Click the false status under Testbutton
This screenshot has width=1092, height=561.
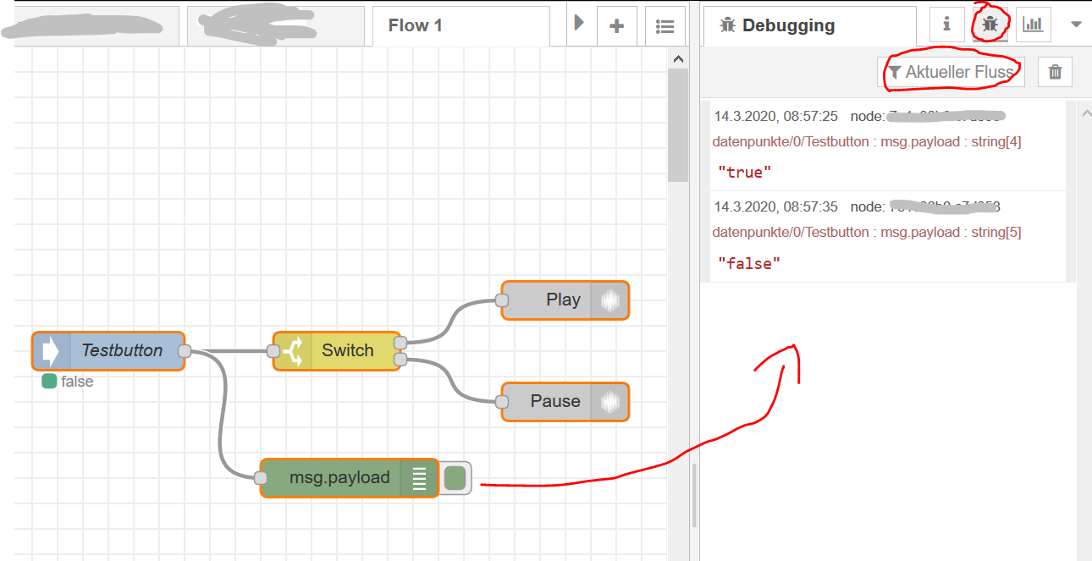tap(68, 382)
